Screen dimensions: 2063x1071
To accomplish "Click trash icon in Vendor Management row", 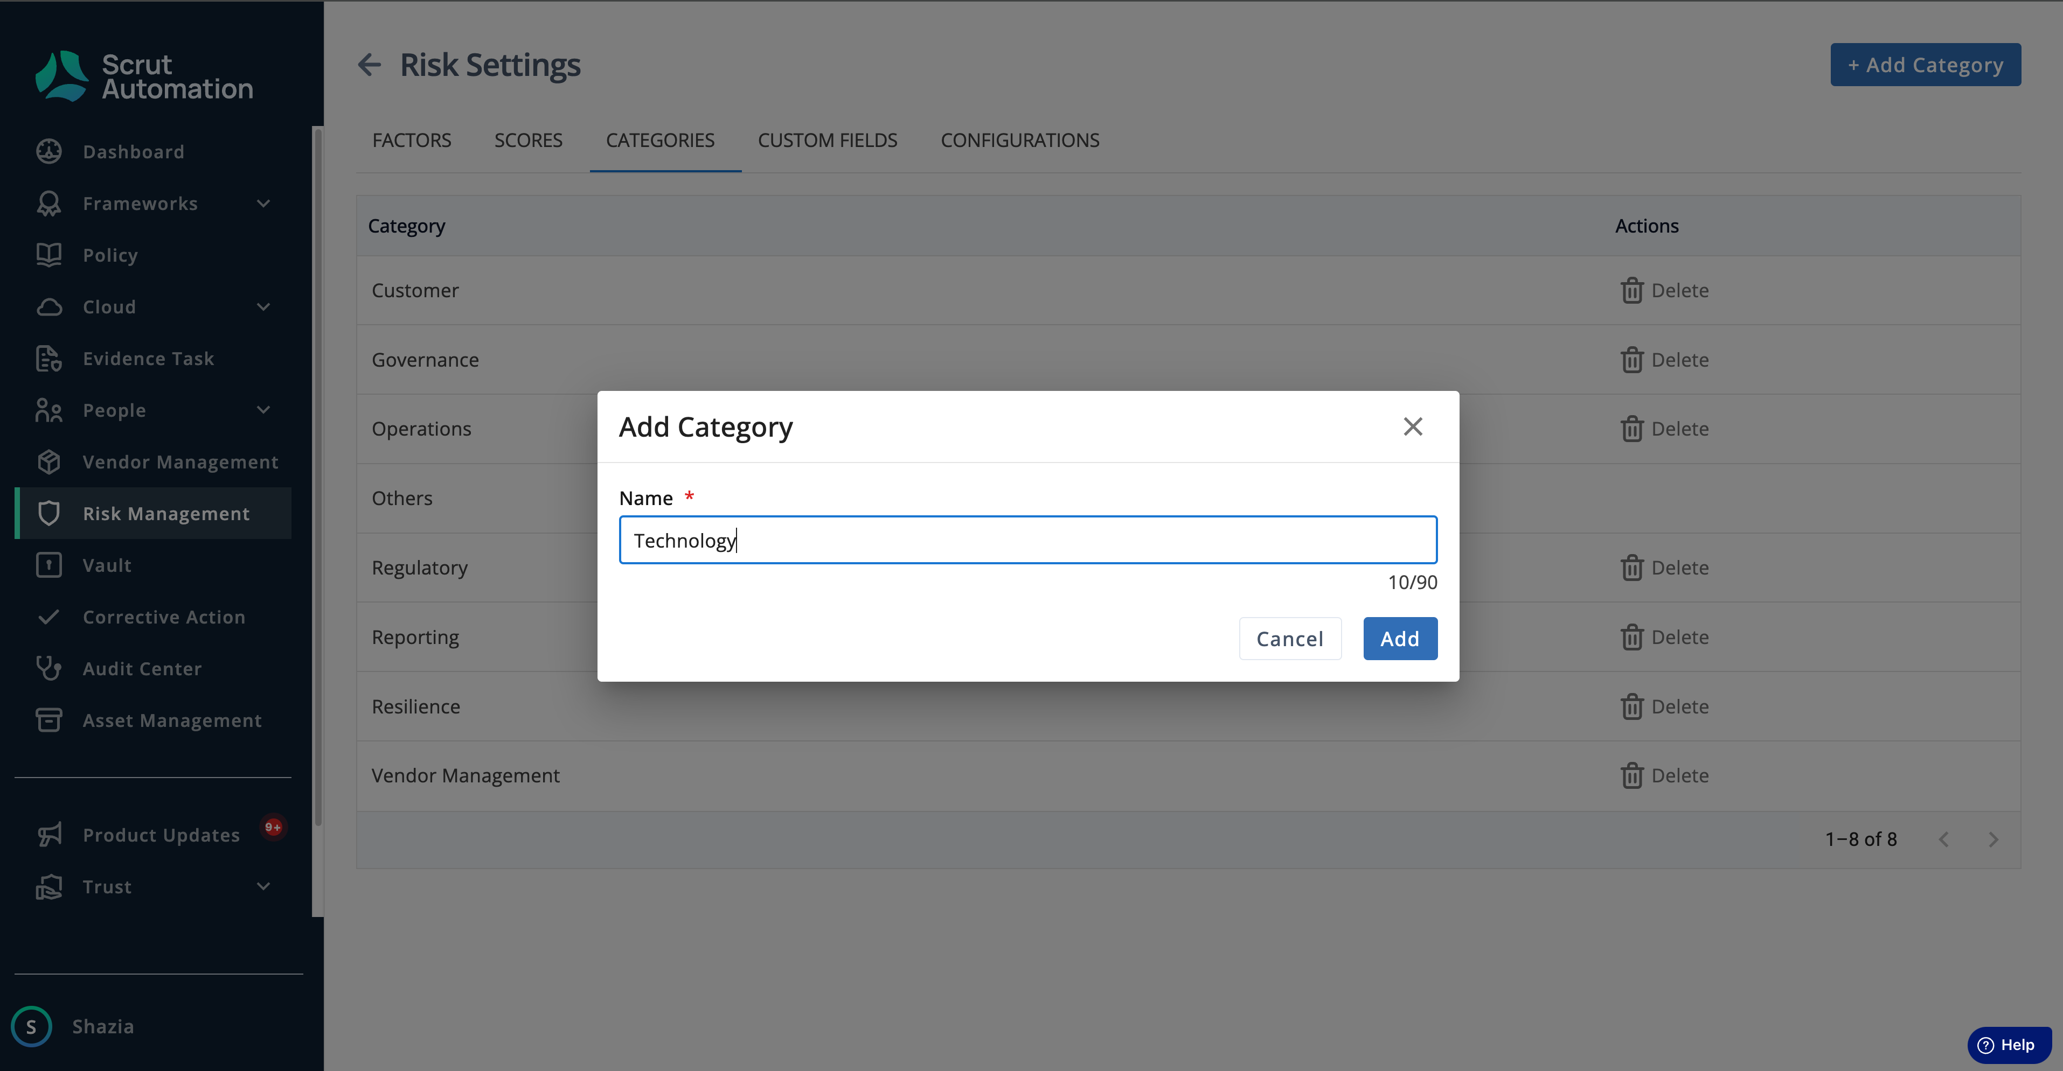I will click(1632, 775).
